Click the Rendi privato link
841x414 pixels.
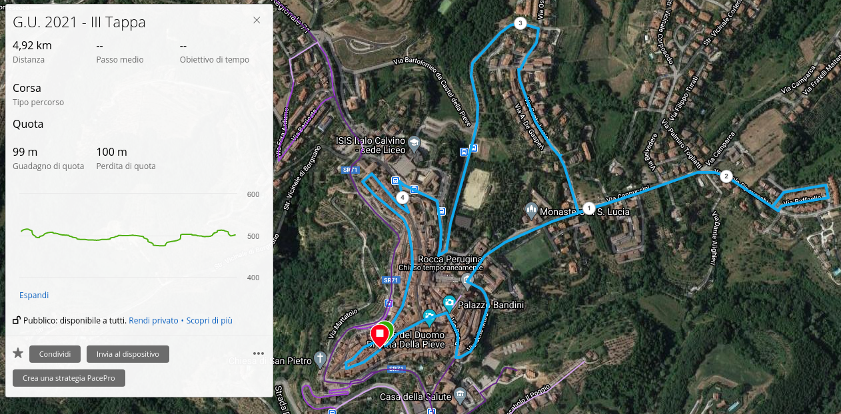[x=153, y=320]
